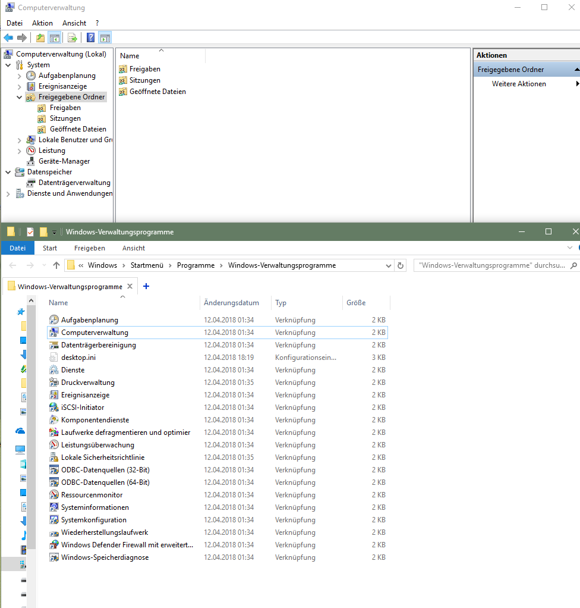
Task: Select Geräte-Manager in the tree
Action: click(64, 161)
